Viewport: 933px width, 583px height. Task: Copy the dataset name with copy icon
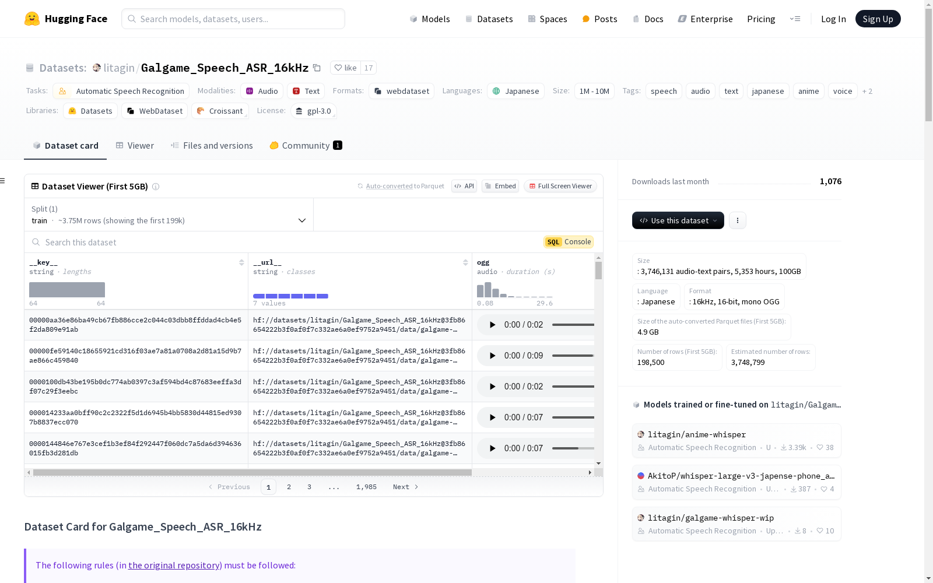click(x=317, y=68)
